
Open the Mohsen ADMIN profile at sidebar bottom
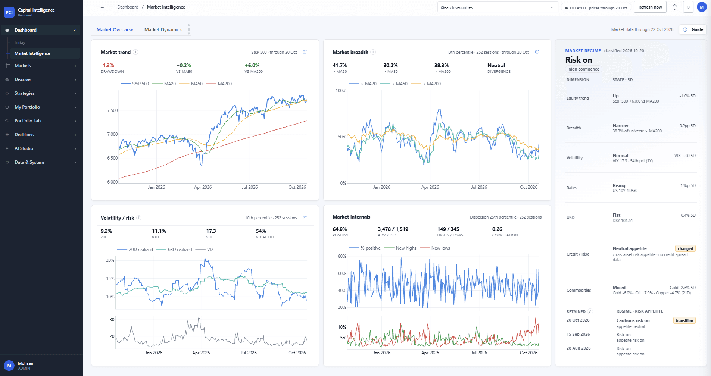pos(19,366)
